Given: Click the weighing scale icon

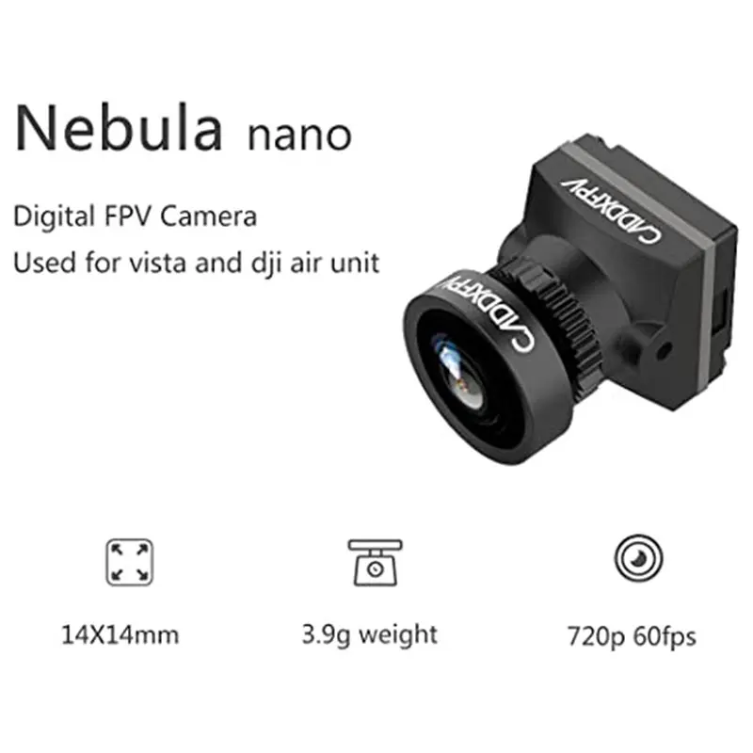Looking at the screenshot, I should point(375,562).
